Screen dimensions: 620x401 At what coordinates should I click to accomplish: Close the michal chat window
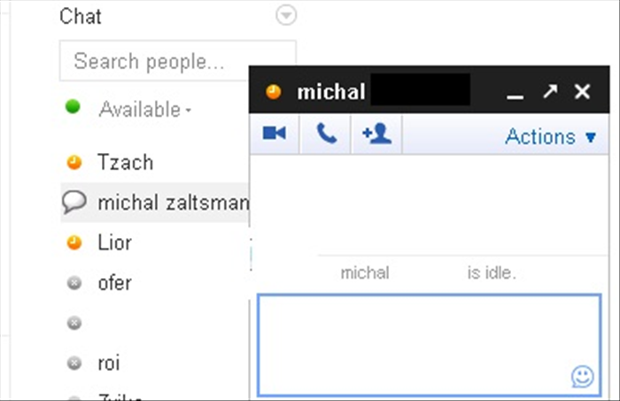coord(582,92)
